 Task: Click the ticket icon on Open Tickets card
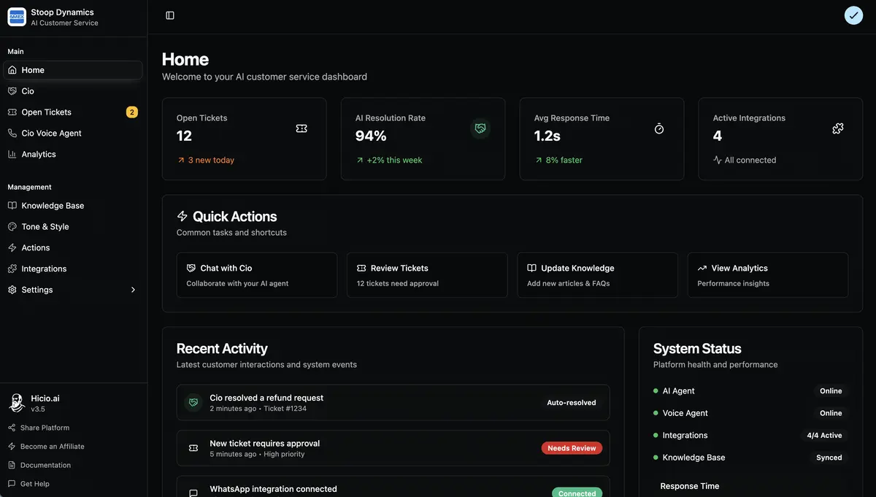coord(301,128)
